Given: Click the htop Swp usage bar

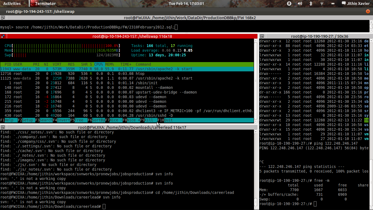Looking at the screenshot, I should [62, 55].
